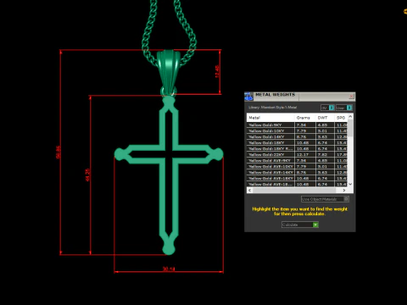Click the Library: Member Style Metal label
Image resolution: width=407 pixels, height=305 pixels.
(x=272, y=108)
